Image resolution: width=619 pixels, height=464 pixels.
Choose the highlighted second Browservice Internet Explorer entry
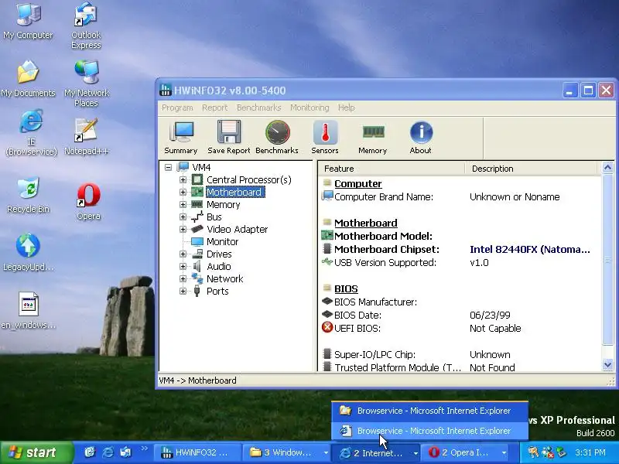[x=429, y=431]
